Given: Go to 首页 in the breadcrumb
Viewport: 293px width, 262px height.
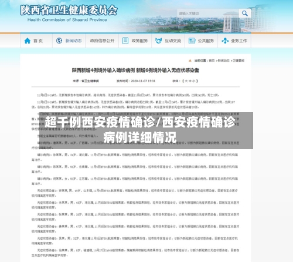Looking at the screenshot, I should pyautogui.click(x=212, y=61).
